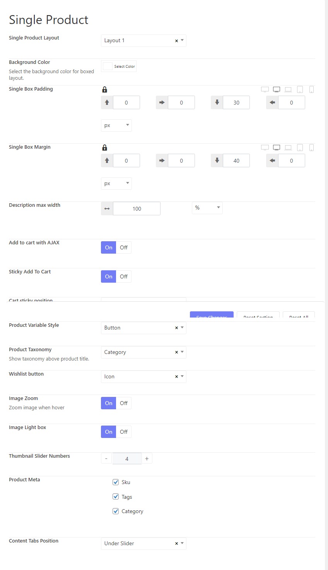This screenshot has width=328, height=570.
Task: Switch Image Zoom to Off
Action: point(124,403)
